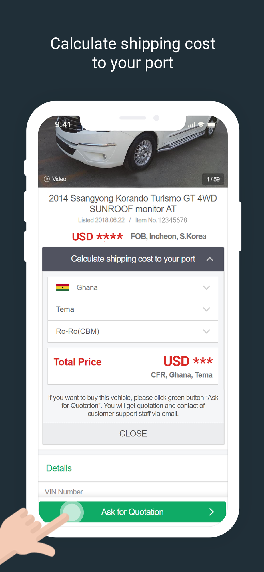
Task: Collapse the shipping cost calculator header
Action: (133, 259)
